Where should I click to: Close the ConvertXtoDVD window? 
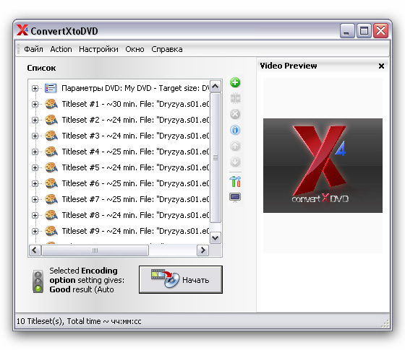pyautogui.click(x=380, y=31)
